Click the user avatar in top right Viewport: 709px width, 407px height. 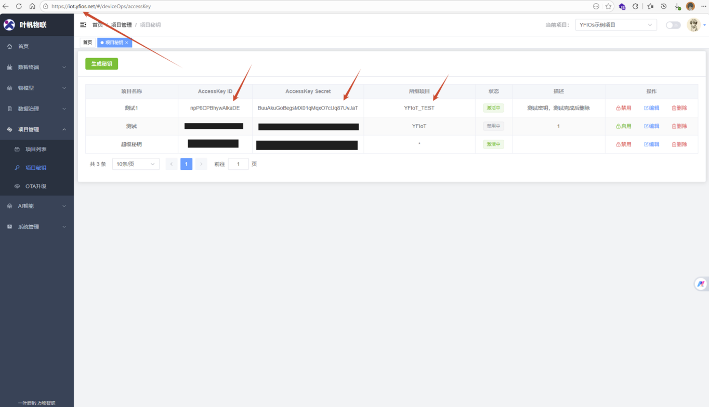click(693, 25)
